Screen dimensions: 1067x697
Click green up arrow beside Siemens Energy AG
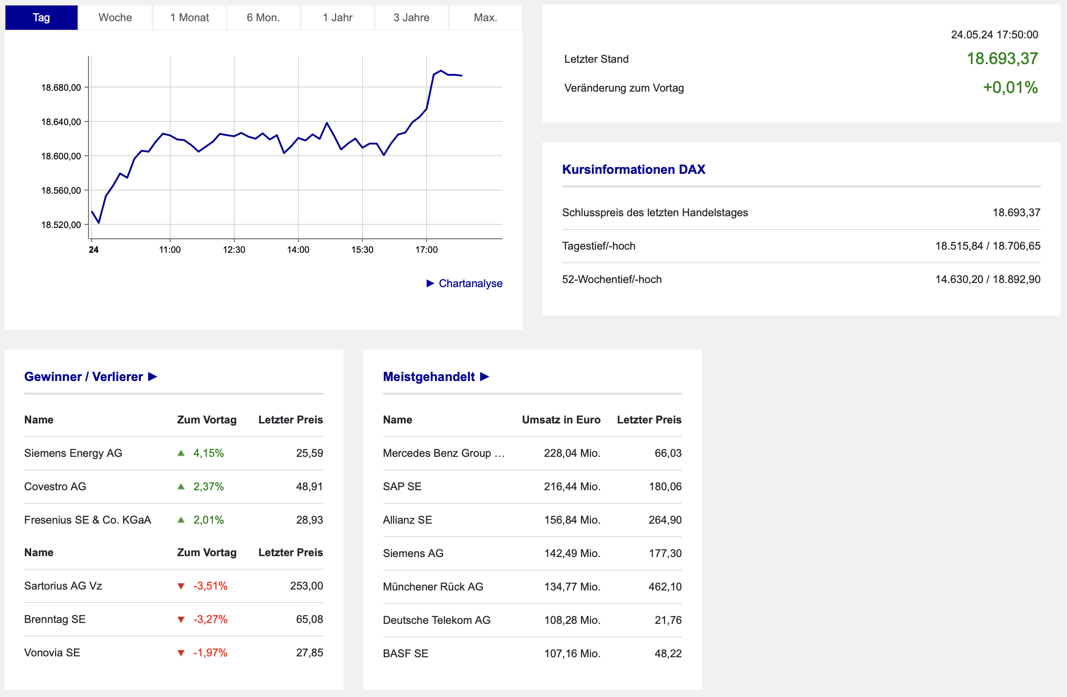point(181,453)
